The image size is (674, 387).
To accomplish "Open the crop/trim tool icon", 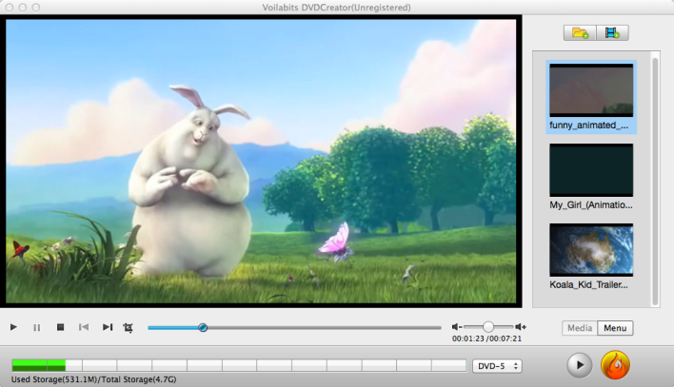I will (x=129, y=328).
